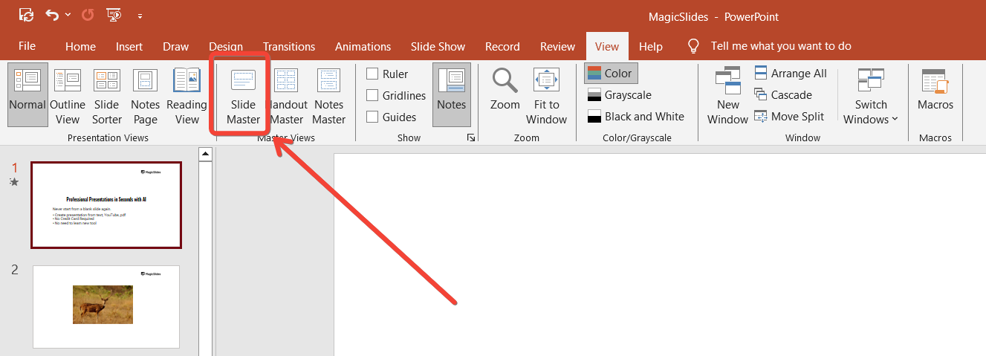Screen dimensions: 986x356
Task: Go to the Transitions tab
Action: 289,46
